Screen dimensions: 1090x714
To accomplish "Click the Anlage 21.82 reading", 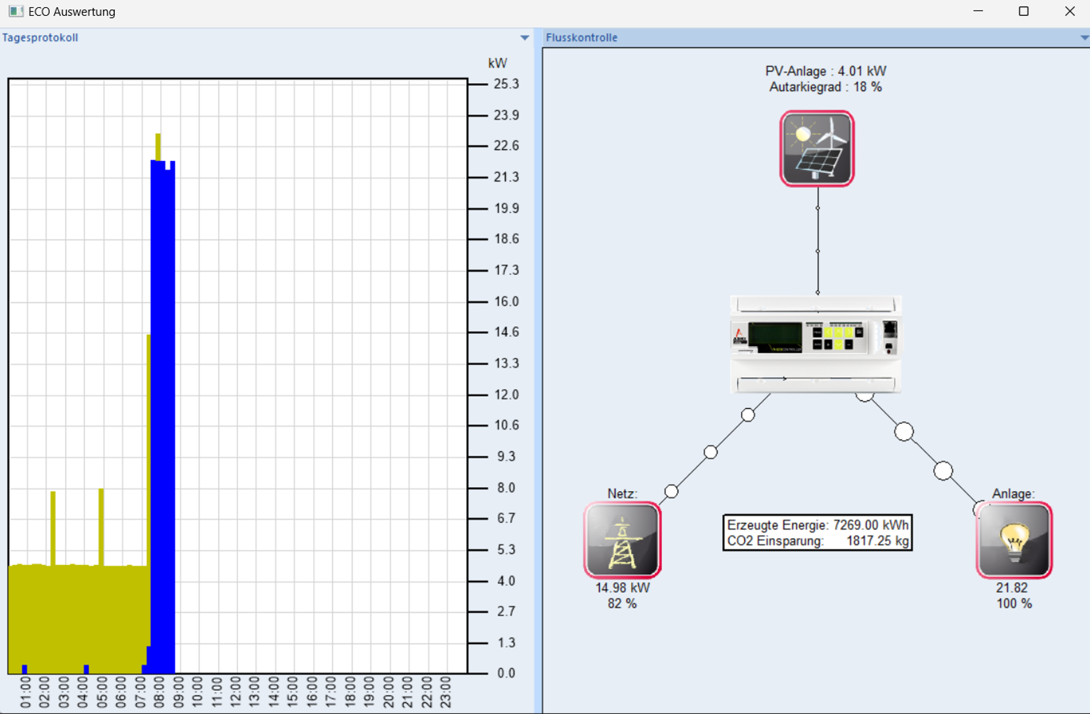I will click(x=1012, y=587).
